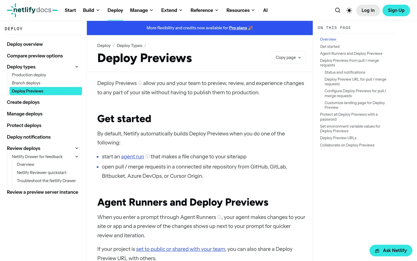Open the Extend menu dropdown
This screenshot has width=417, height=261.
click(x=172, y=10)
